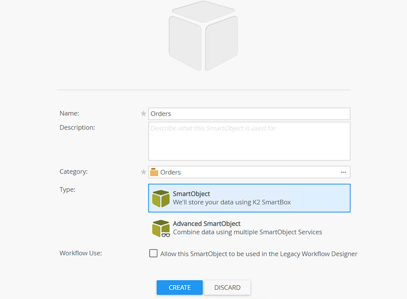The height and width of the screenshot is (299, 407).
Task: Click the DISCARD button
Action: pyautogui.click(x=227, y=287)
